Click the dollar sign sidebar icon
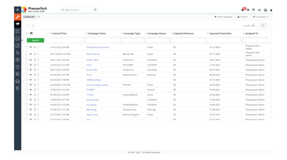 point(17,60)
